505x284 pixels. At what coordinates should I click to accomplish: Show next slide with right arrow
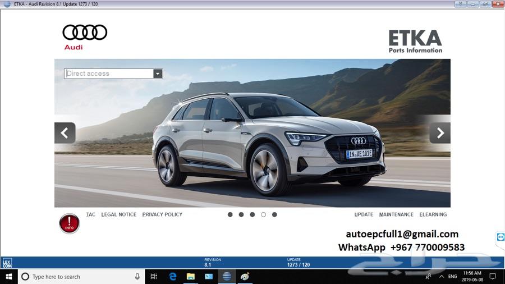click(x=440, y=132)
